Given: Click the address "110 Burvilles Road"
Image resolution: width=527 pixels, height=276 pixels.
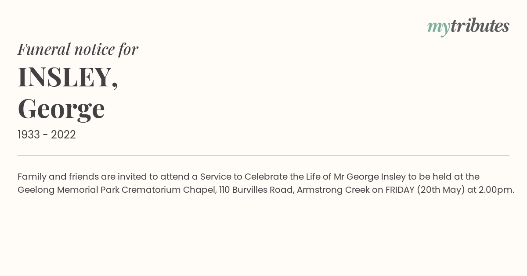Looking at the screenshot, I should click(257, 190).
